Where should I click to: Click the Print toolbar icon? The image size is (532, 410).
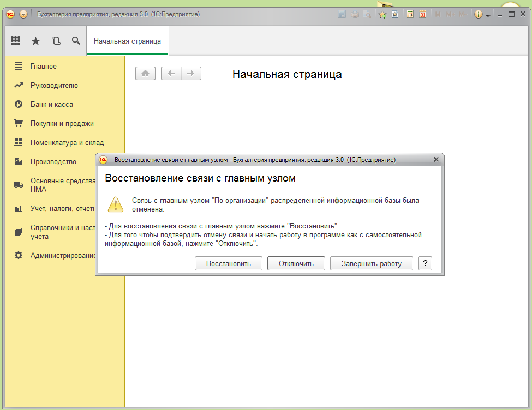point(355,14)
